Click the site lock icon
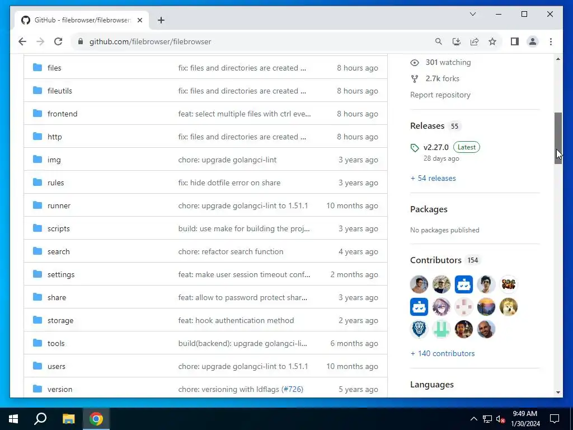573x430 pixels. 81,41
